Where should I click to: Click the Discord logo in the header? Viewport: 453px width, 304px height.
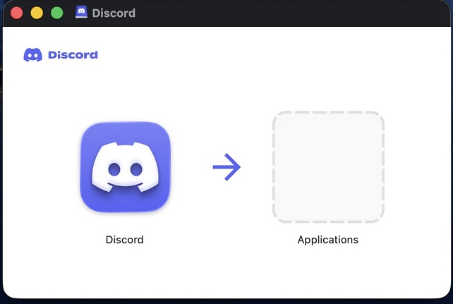click(x=61, y=55)
